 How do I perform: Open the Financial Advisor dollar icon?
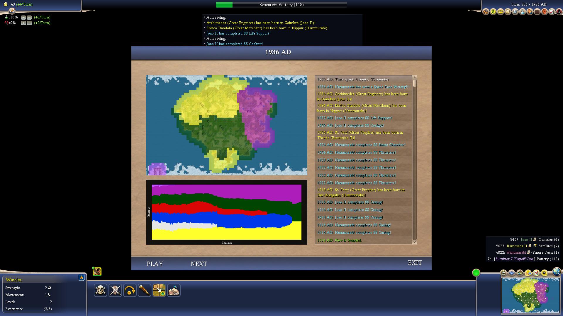[x=493, y=12]
